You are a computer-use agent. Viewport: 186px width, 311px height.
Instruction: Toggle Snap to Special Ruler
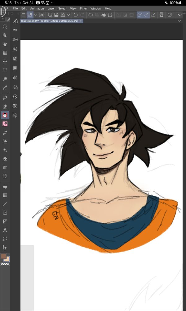pyautogui.click(x=146, y=15)
